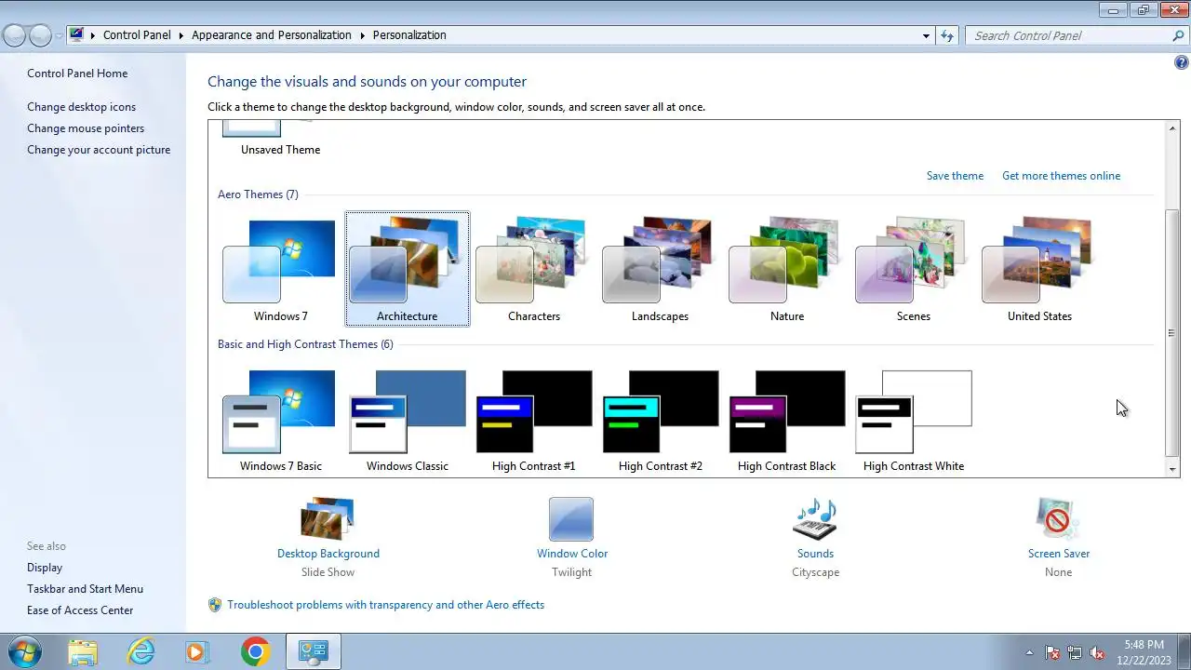Viewport: 1191px width, 670px height.
Task: Click control panel icon in address bar
Action: pos(76,35)
